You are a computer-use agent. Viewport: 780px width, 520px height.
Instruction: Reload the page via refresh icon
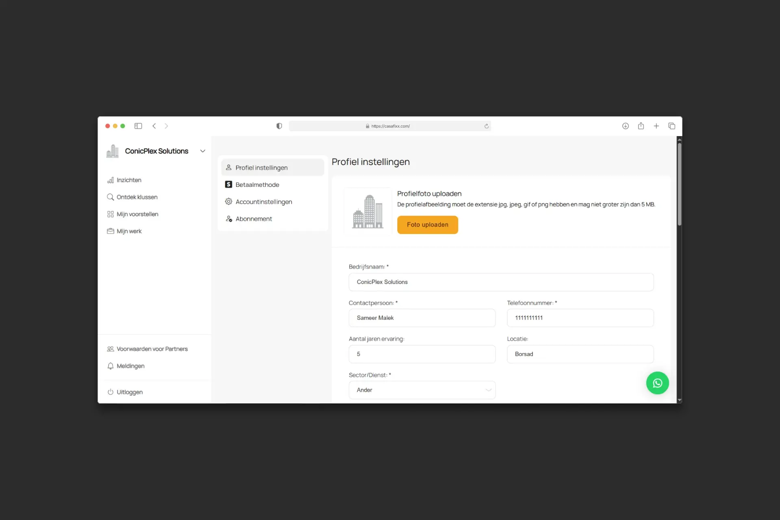(486, 126)
